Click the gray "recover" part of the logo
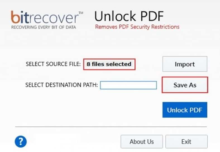Screen dimensions: 220x152 click(54, 18)
